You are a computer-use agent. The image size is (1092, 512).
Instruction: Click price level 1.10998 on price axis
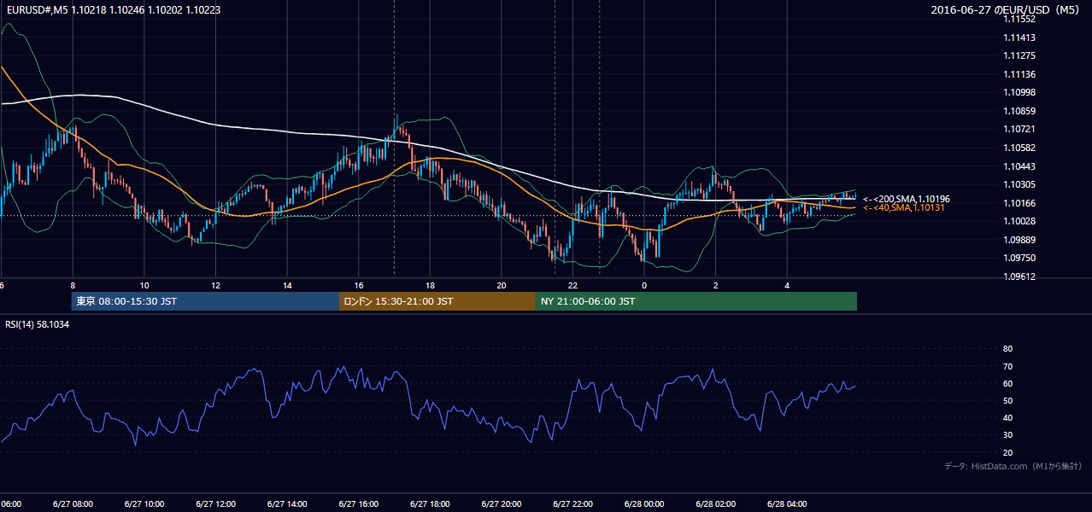click(x=1019, y=92)
